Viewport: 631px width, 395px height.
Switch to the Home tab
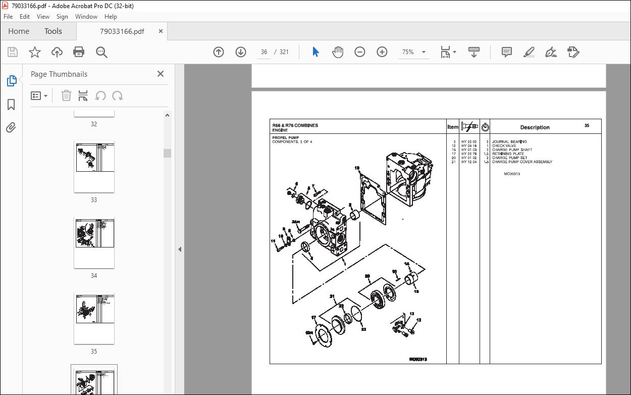19,31
